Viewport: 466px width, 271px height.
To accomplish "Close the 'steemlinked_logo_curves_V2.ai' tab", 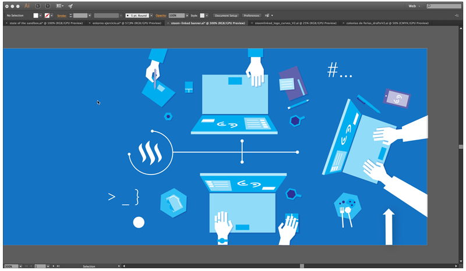I will tap(252, 23).
